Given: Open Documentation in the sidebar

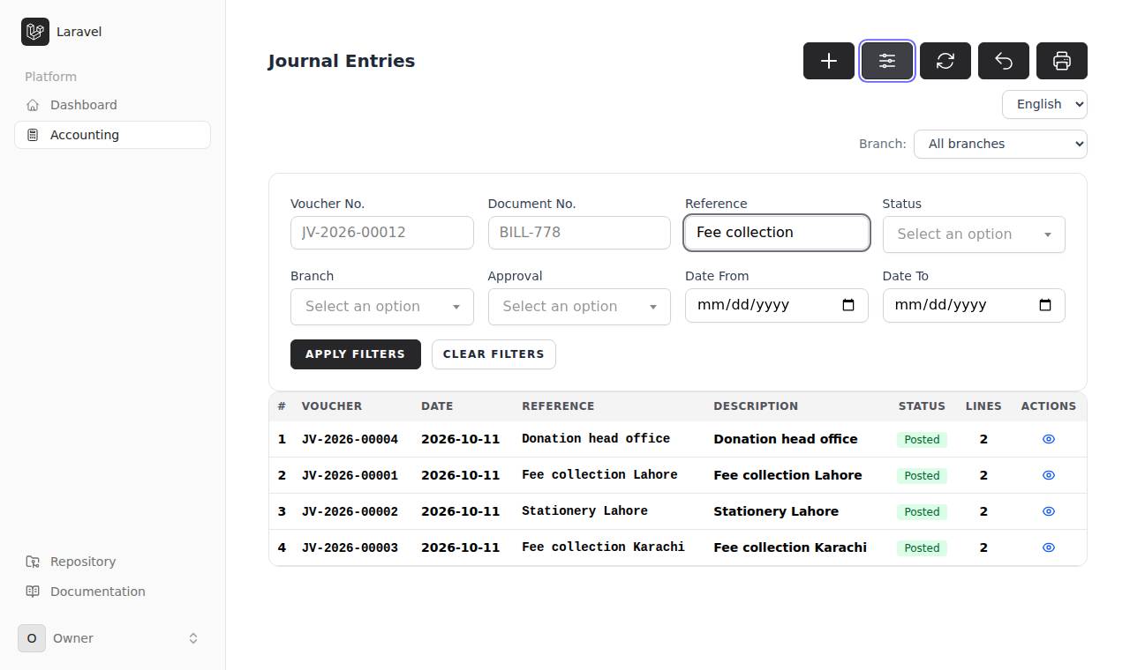Looking at the screenshot, I should tap(112, 592).
